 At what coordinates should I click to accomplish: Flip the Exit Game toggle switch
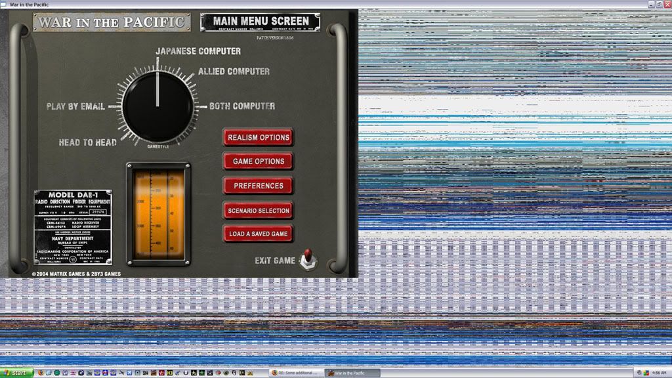308,259
